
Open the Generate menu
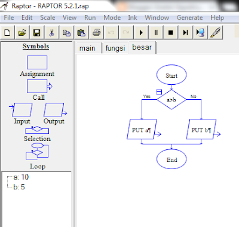coord(189,17)
